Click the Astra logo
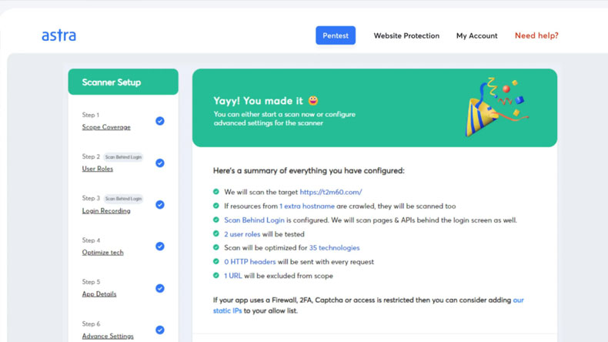Viewport: 608px width, 342px height. click(x=58, y=35)
